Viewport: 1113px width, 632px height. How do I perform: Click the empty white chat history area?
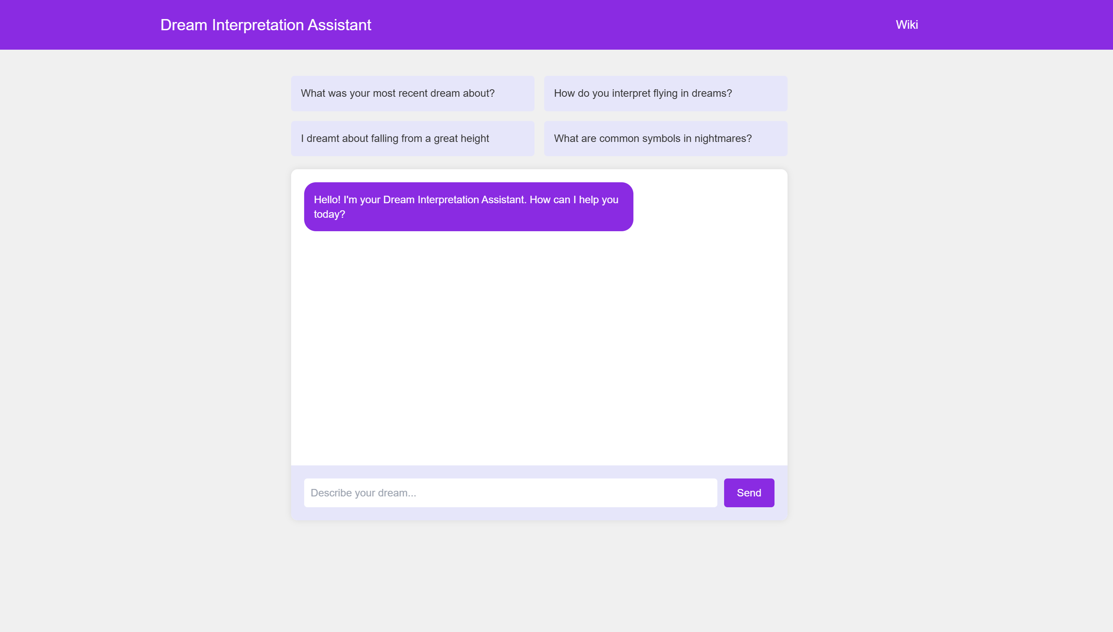539,347
